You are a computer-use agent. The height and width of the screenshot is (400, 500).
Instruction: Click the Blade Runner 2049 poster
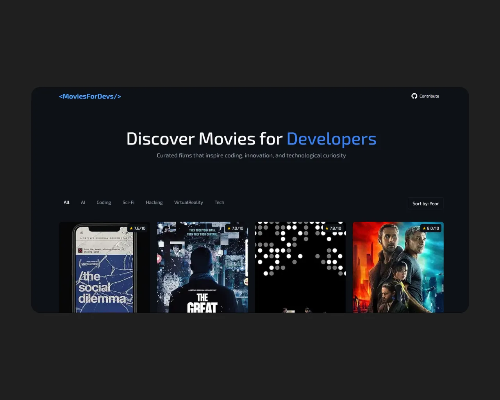click(398, 270)
